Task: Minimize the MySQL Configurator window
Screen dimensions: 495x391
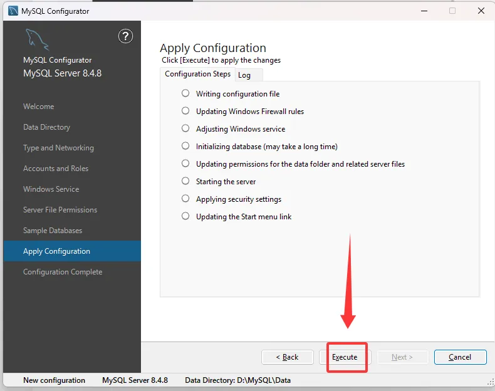Action: click(424, 11)
